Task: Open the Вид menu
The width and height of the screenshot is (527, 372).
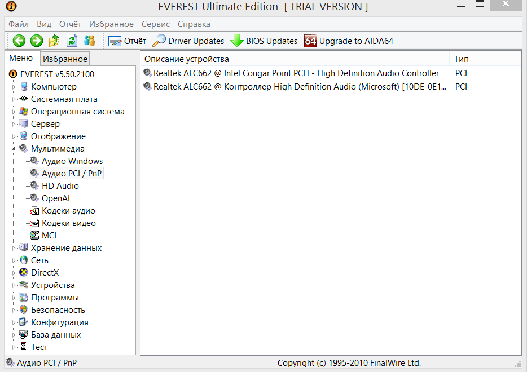Action: pyautogui.click(x=44, y=24)
